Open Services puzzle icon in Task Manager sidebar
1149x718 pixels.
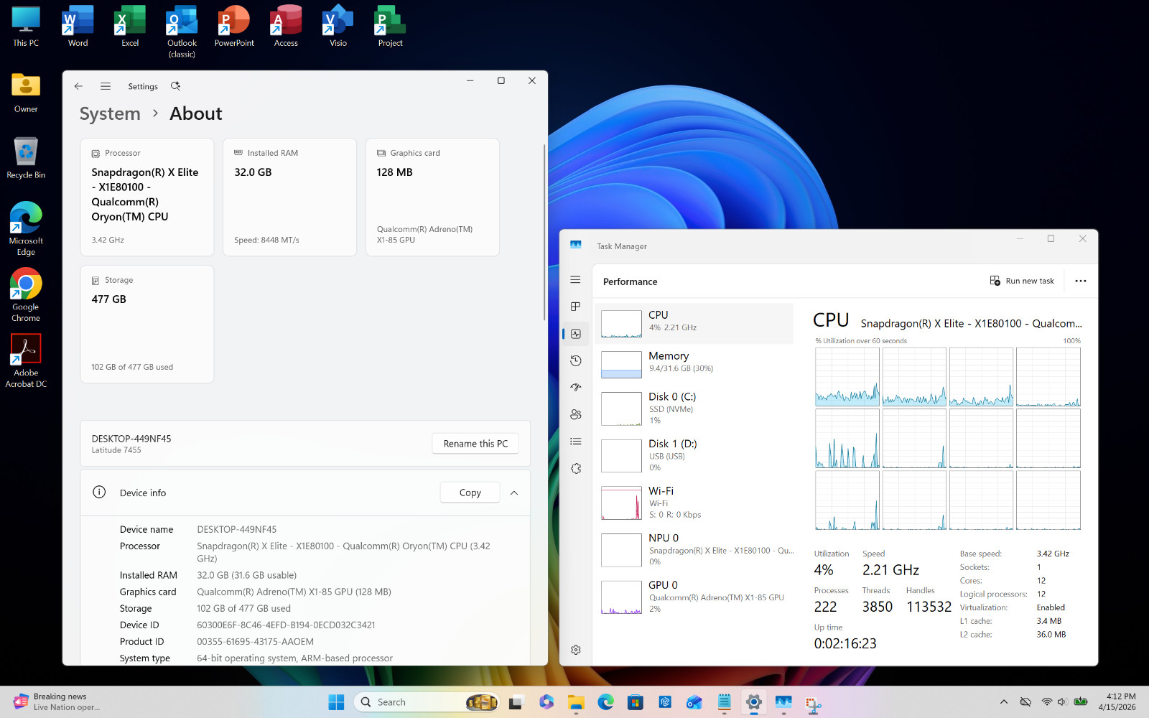point(575,468)
